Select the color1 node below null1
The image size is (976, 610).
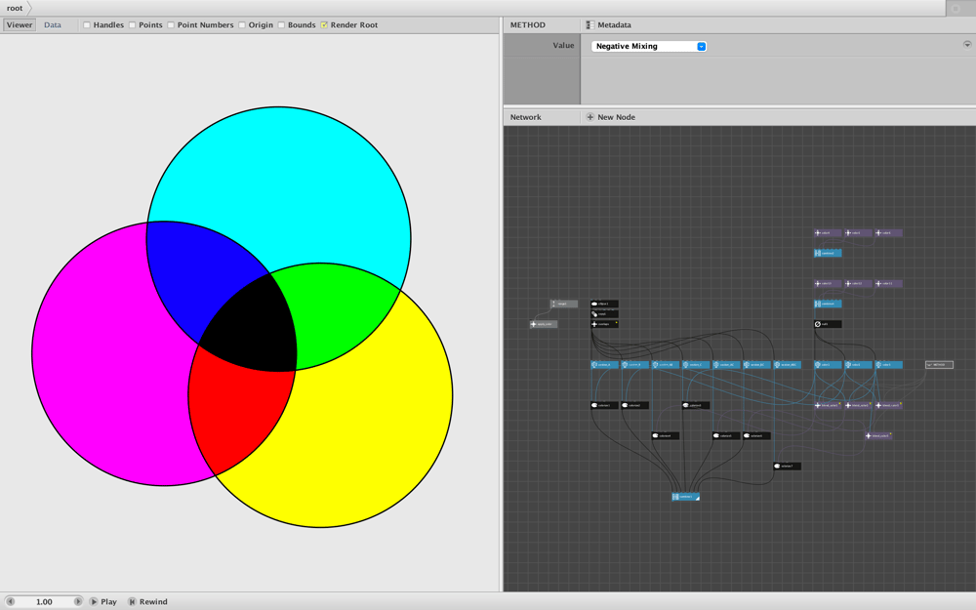(x=828, y=365)
